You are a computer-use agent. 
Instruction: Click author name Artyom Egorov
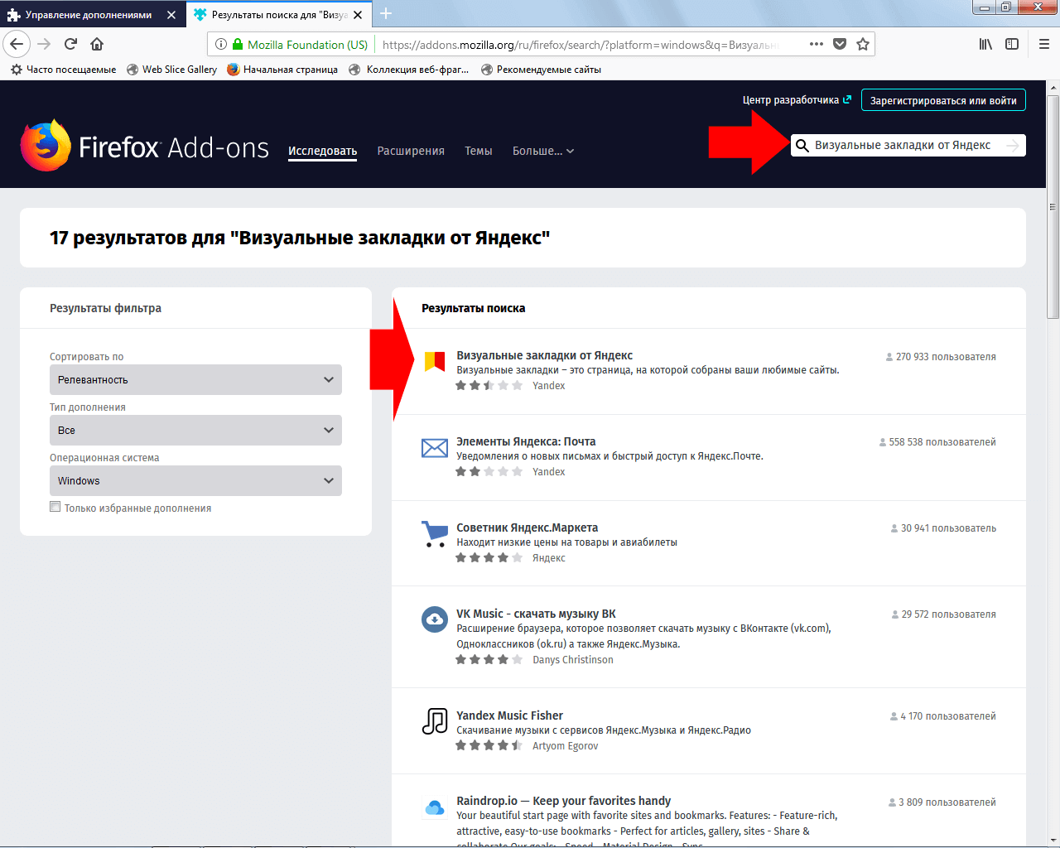(x=566, y=746)
